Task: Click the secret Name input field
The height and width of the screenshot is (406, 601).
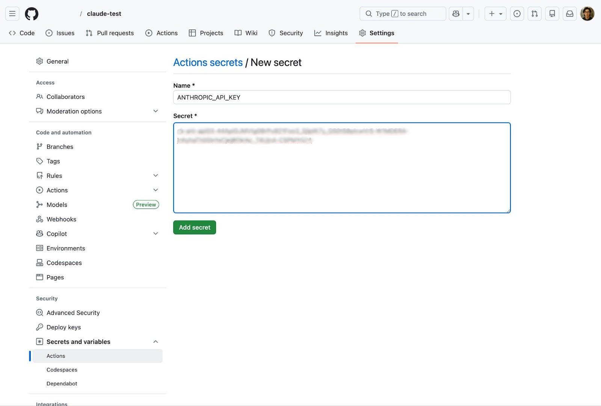Action: pyautogui.click(x=341, y=97)
